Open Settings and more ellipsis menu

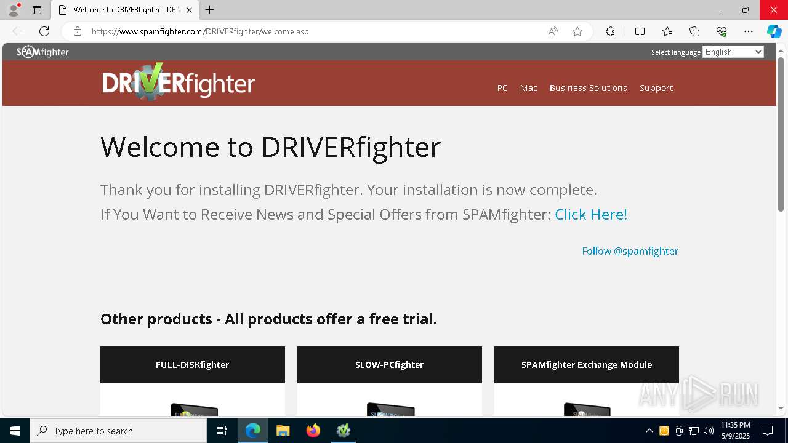coord(749,31)
